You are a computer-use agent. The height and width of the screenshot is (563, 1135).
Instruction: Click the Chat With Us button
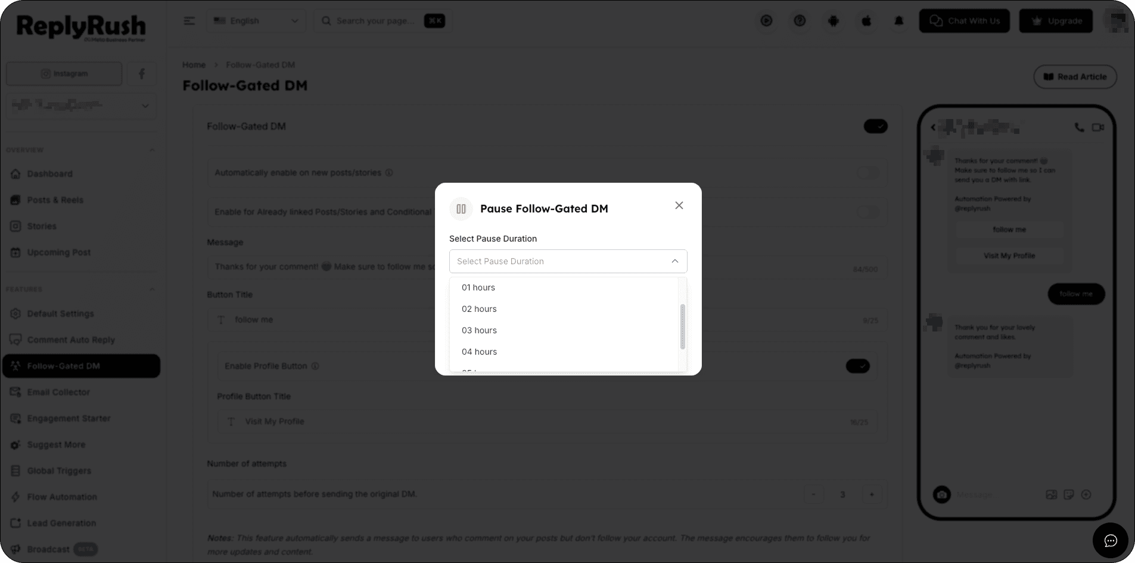tap(964, 21)
